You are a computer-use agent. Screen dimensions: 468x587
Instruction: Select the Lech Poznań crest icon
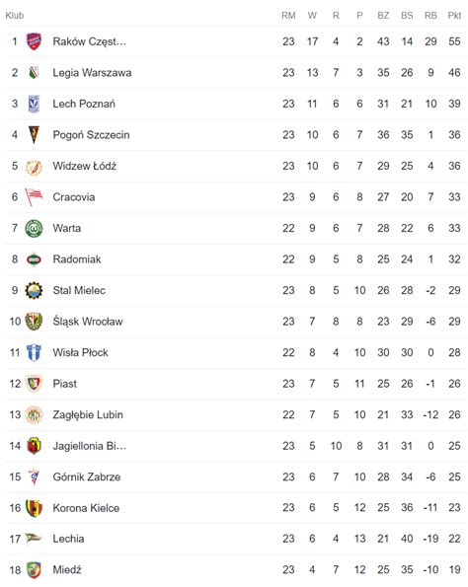coord(34,104)
